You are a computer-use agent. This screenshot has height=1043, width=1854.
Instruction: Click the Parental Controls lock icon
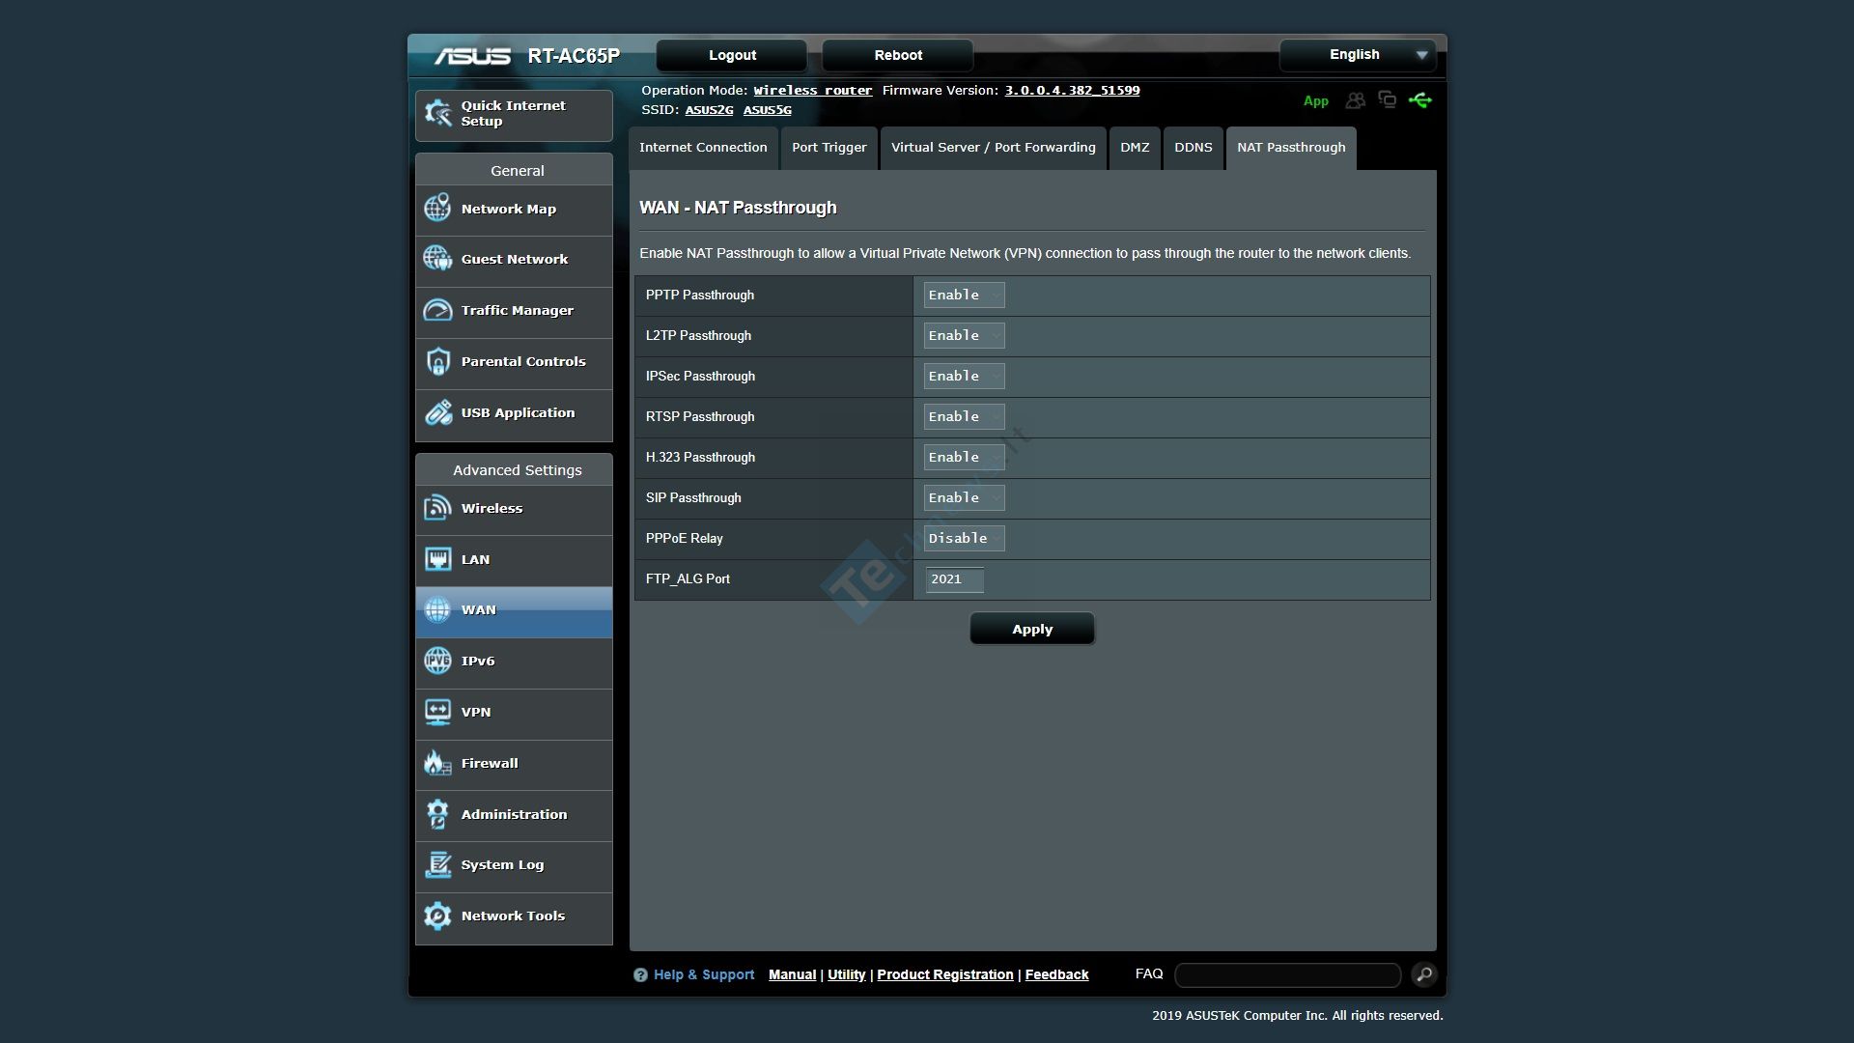point(437,361)
